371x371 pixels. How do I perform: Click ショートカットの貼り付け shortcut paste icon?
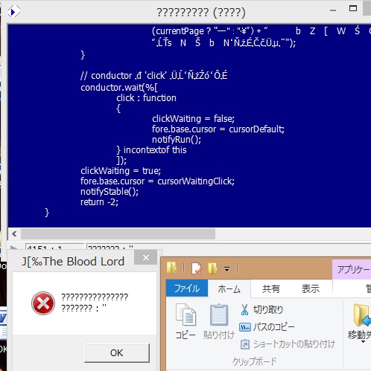[245, 344]
